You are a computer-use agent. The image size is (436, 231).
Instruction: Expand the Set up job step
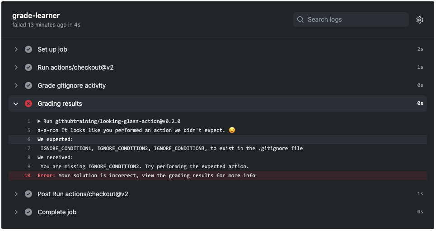(16, 49)
